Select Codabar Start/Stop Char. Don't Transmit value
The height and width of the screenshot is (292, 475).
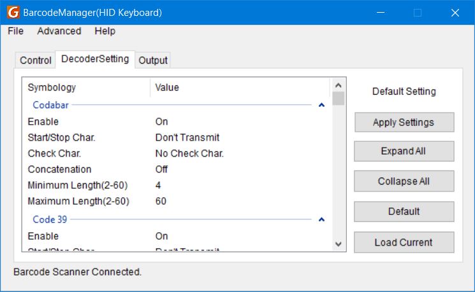(187, 137)
